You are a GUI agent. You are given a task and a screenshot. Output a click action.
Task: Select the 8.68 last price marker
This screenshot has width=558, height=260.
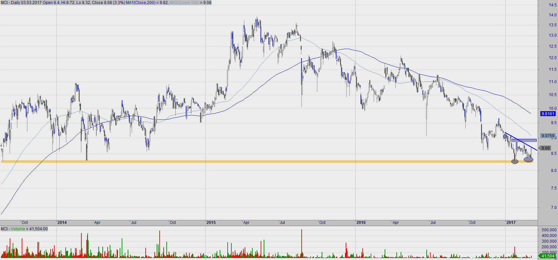coord(546,148)
